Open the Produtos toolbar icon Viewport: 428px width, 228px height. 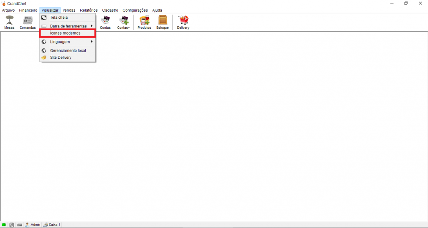[144, 22]
